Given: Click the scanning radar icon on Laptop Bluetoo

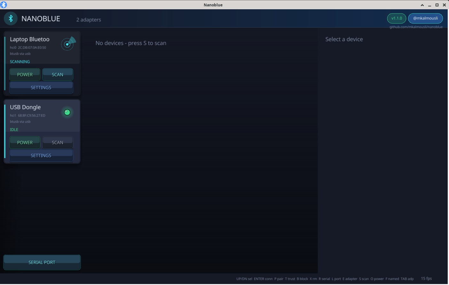Looking at the screenshot, I should (x=68, y=44).
